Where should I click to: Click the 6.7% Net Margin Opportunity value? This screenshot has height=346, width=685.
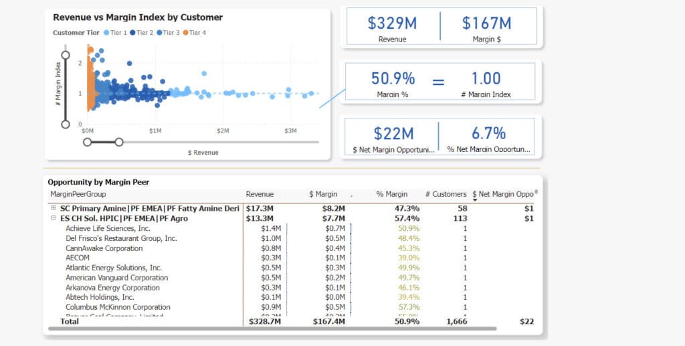pos(488,133)
